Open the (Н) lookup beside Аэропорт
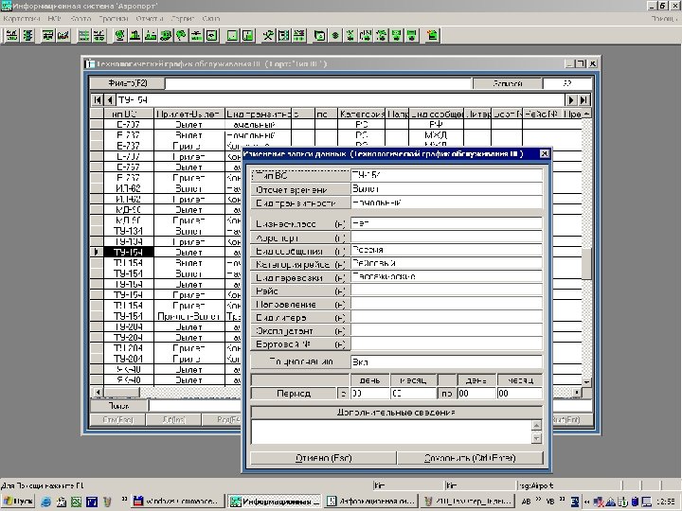 point(339,238)
